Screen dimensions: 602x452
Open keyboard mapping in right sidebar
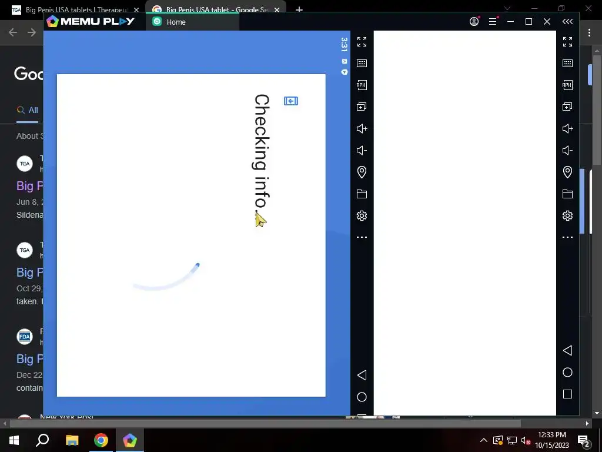567,63
